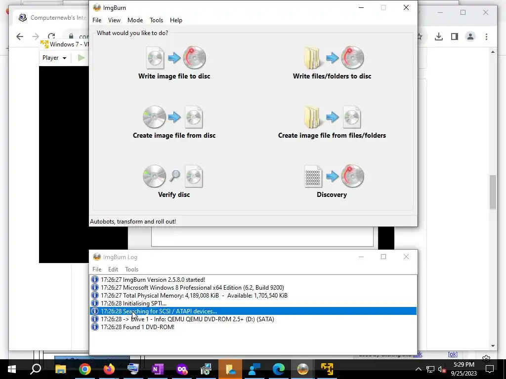Click Chrome page vertical scrollbar thumb

click(x=493, y=192)
